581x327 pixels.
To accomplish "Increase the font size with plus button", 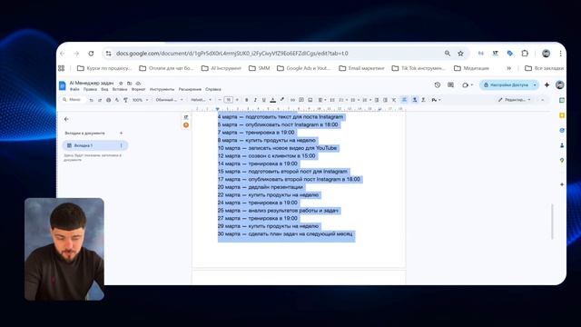I will pos(237,100).
